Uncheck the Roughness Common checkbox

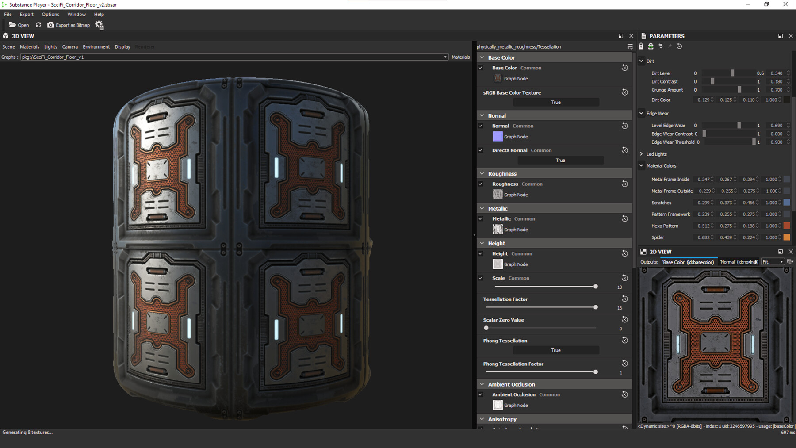pos(481,184)
